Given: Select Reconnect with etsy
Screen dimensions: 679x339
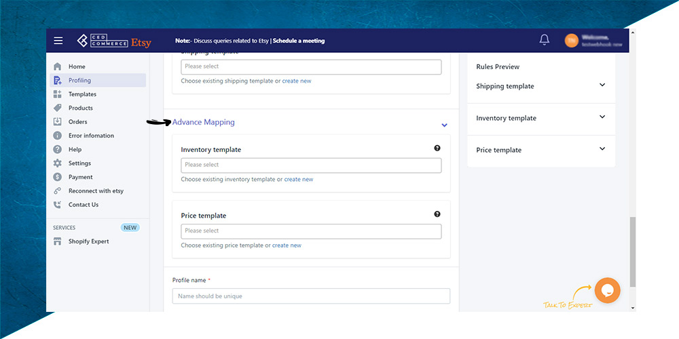Looking at the screenshot, I should 96,191.
